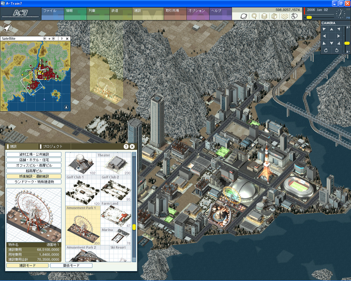This screenshot has width=351, height=281.
Task: Open help for the Satellite panel
Action: 62,38
